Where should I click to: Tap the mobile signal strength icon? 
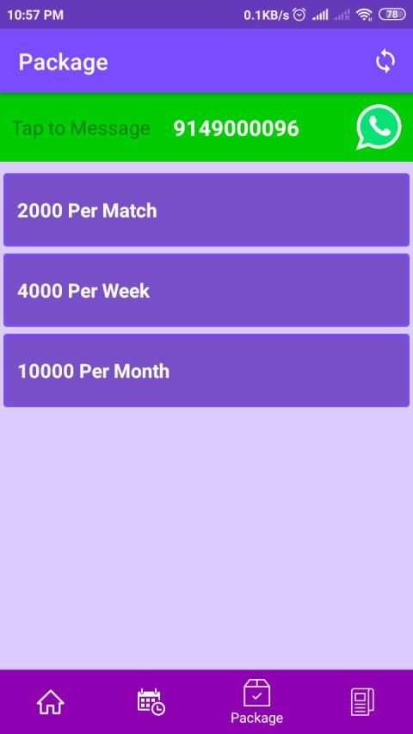coord(320,15)
